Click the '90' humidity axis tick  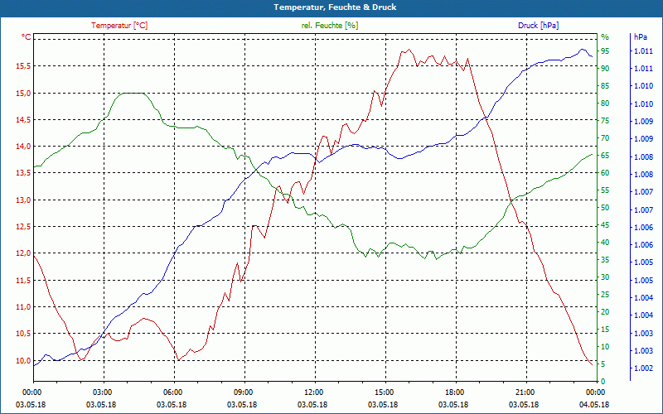605,69
